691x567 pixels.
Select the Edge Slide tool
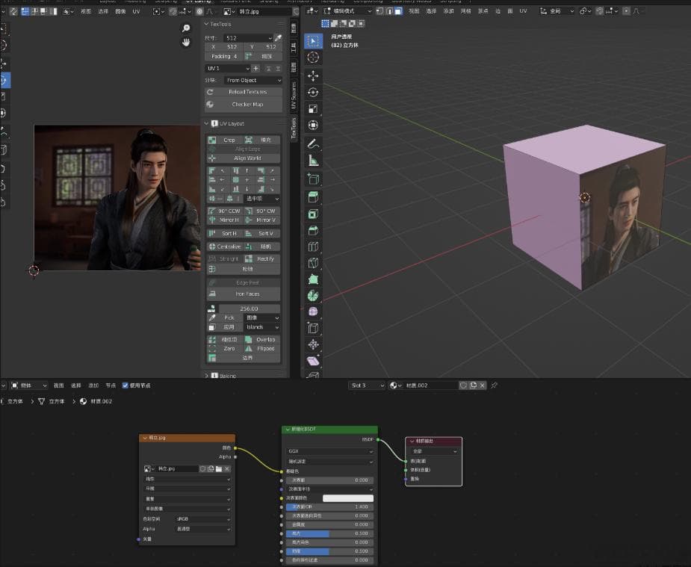(x=313, y=328)
